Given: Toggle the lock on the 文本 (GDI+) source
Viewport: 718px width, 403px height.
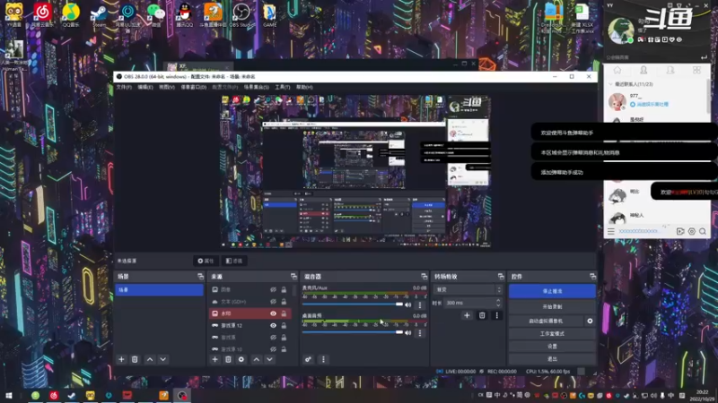Looking at the screenshot, I should 284,302.
